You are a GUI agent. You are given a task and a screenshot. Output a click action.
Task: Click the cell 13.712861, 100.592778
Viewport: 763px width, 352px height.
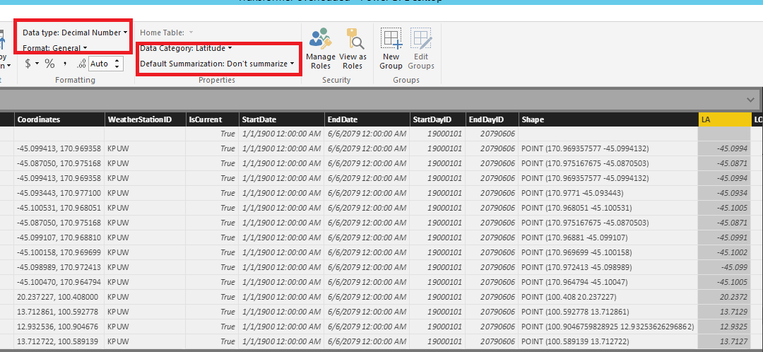59,312
